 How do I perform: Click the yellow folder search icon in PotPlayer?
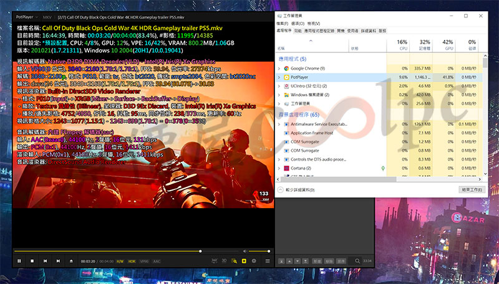(235, 261)
